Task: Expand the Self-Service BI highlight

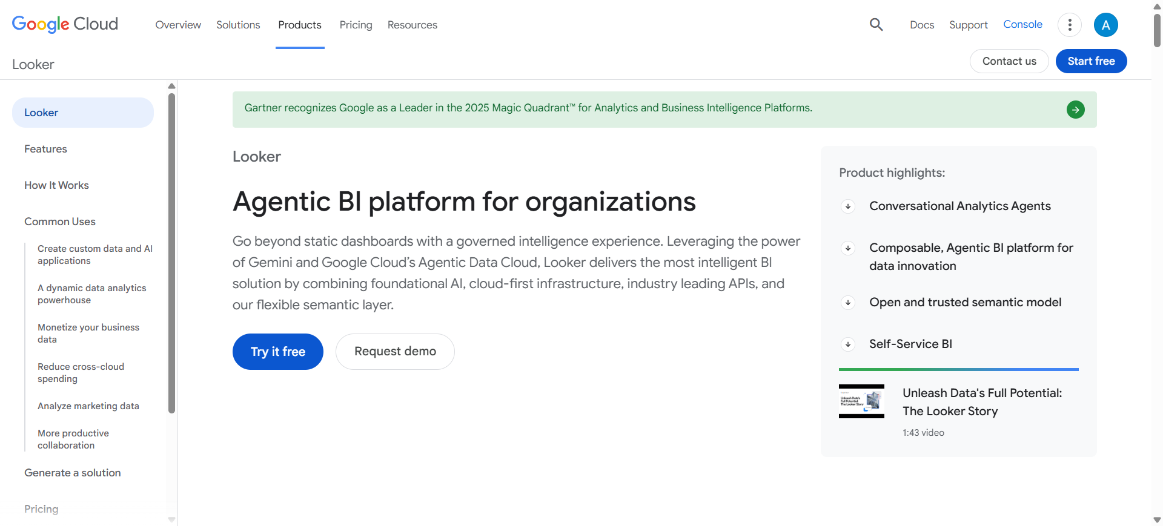Action: point(848,344)
